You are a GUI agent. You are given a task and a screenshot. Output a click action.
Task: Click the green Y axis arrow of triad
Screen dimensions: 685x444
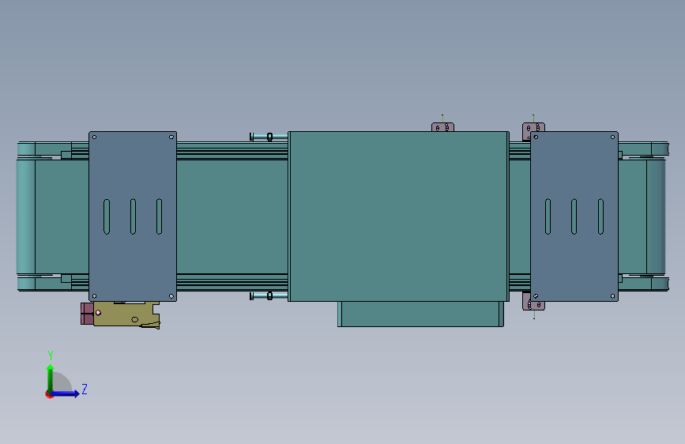tap(51, 378)
